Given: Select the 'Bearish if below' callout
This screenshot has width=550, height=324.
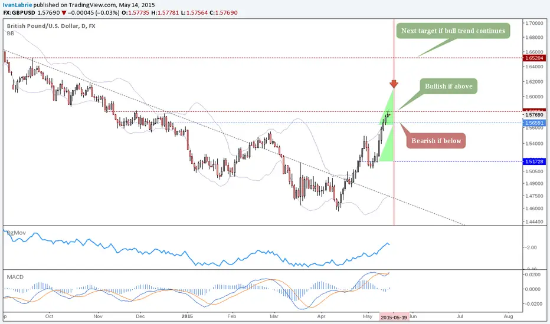Looking at the screenshot, I should point(436,141).
